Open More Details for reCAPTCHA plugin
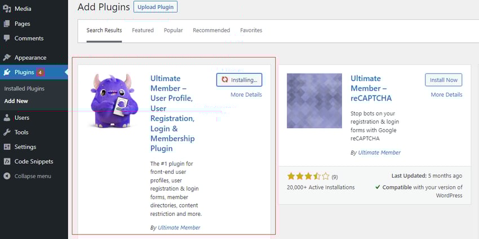The height and width of the screenshot is (239, 479). (x=447, y=95)
